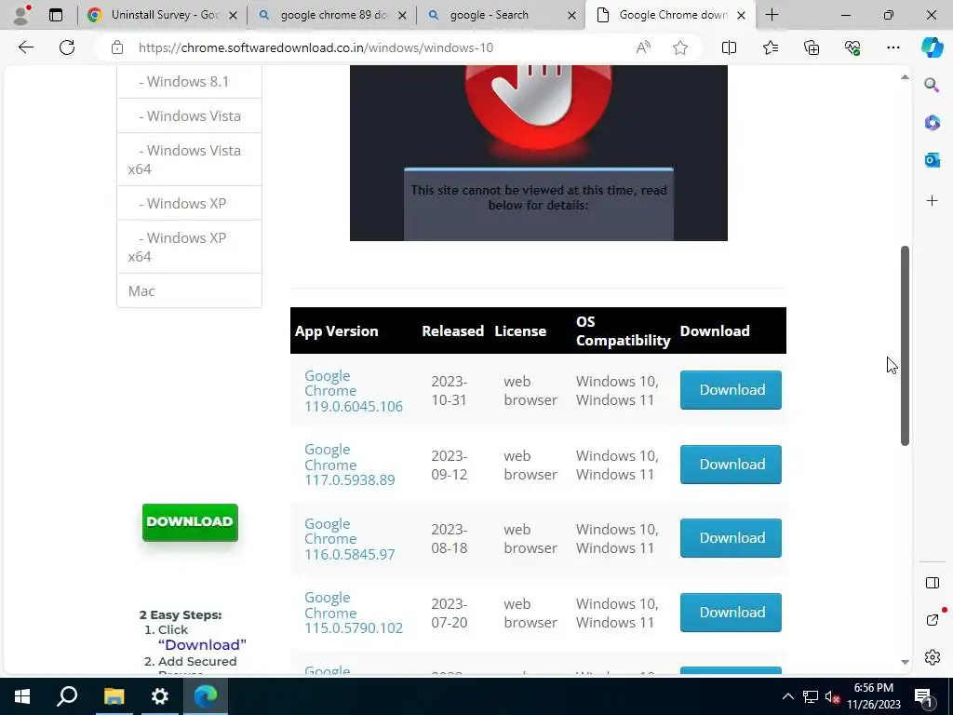Open the tab actions menu icon
953x715 pixels.
[x=56, y=15]
